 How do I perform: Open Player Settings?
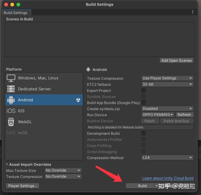tap(23, 186)
